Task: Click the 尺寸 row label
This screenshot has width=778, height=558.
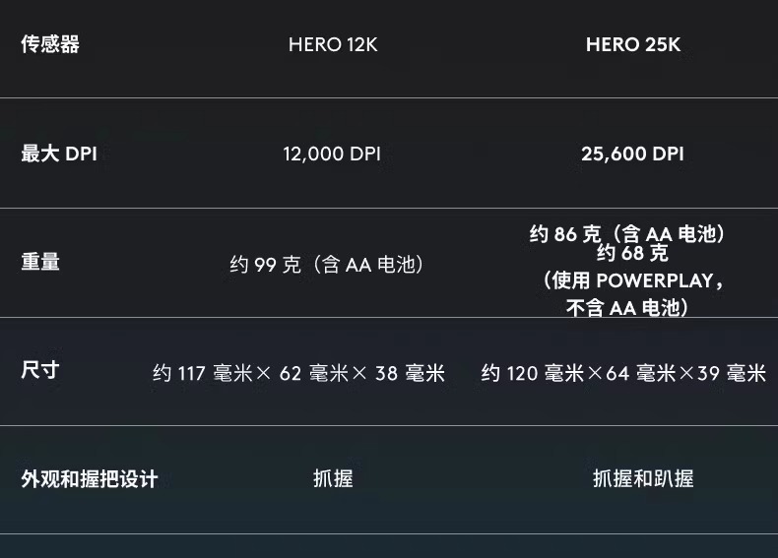Action: click(40, 370)
